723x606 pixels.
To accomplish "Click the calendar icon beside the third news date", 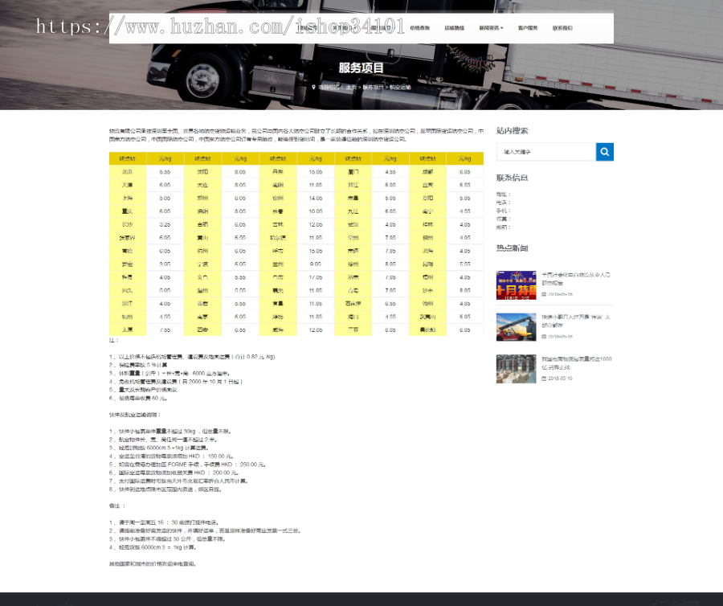I will point(544,379).
